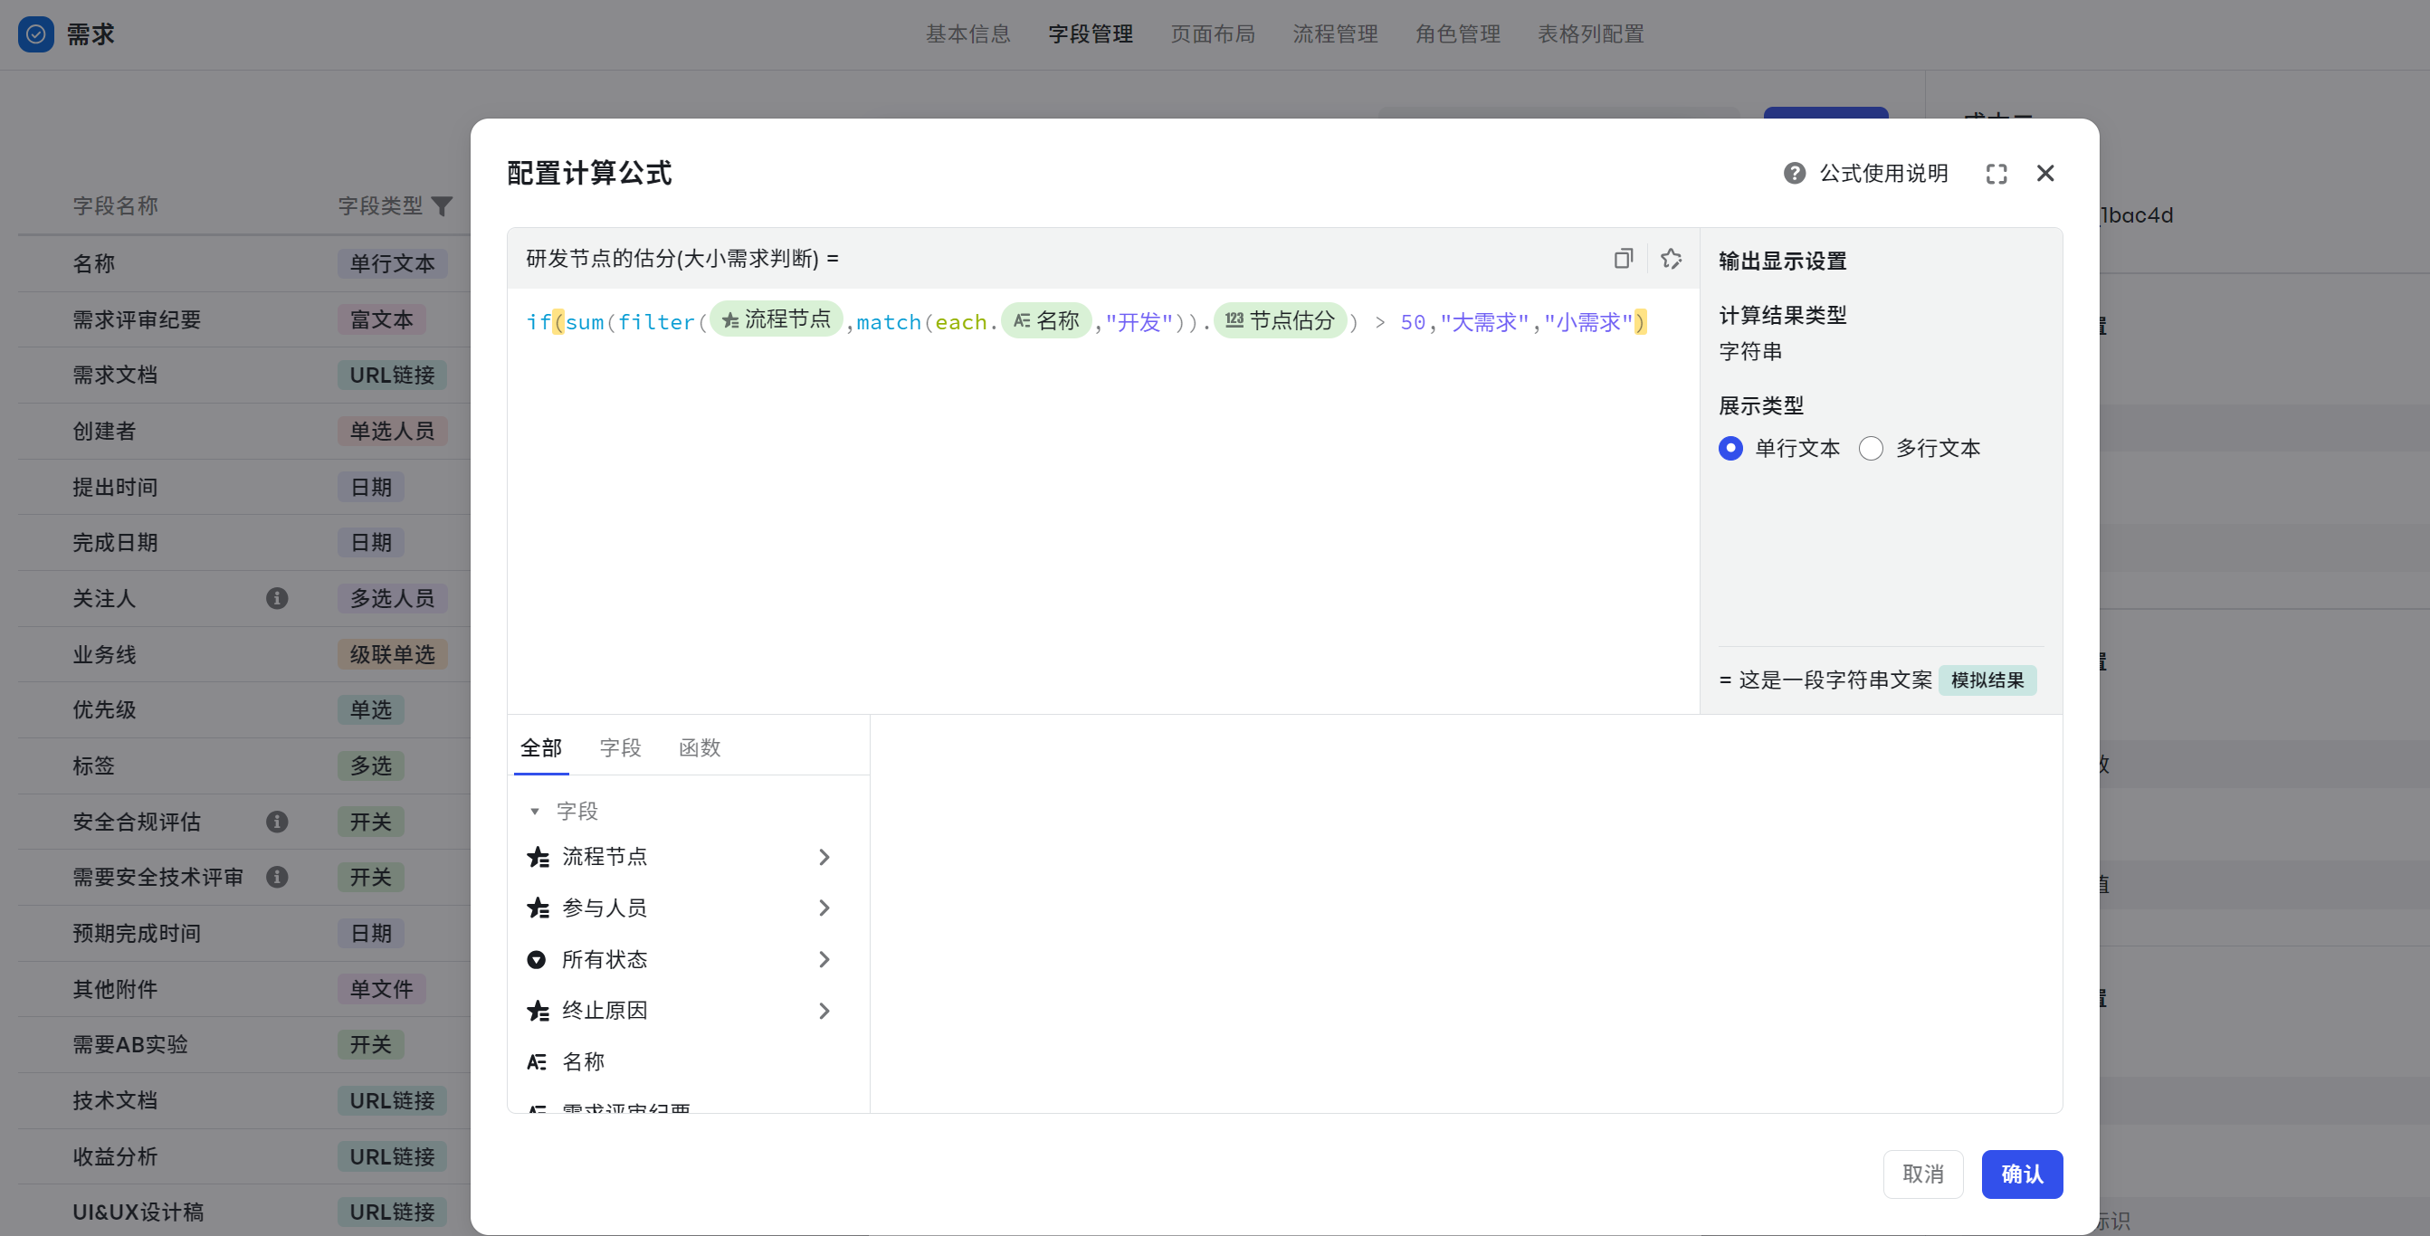Expand 终止原因 with its chevron

click(824, 1011)
